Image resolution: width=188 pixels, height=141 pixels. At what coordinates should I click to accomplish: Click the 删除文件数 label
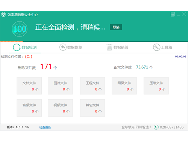point(27,68)
